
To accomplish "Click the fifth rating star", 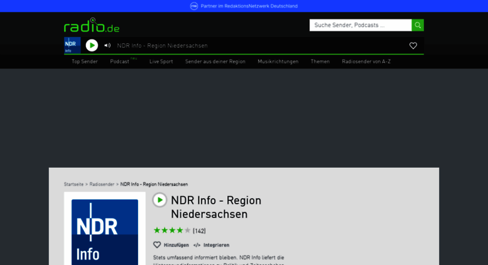I will point(187,231).
